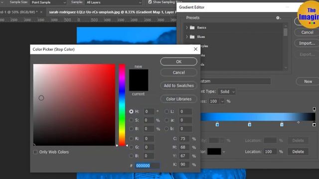Open the Sample All Layers dropdown
The image size is (319, 179).
(113, 2)
